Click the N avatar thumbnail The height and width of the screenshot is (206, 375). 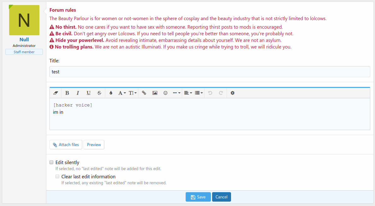point(24,20)
